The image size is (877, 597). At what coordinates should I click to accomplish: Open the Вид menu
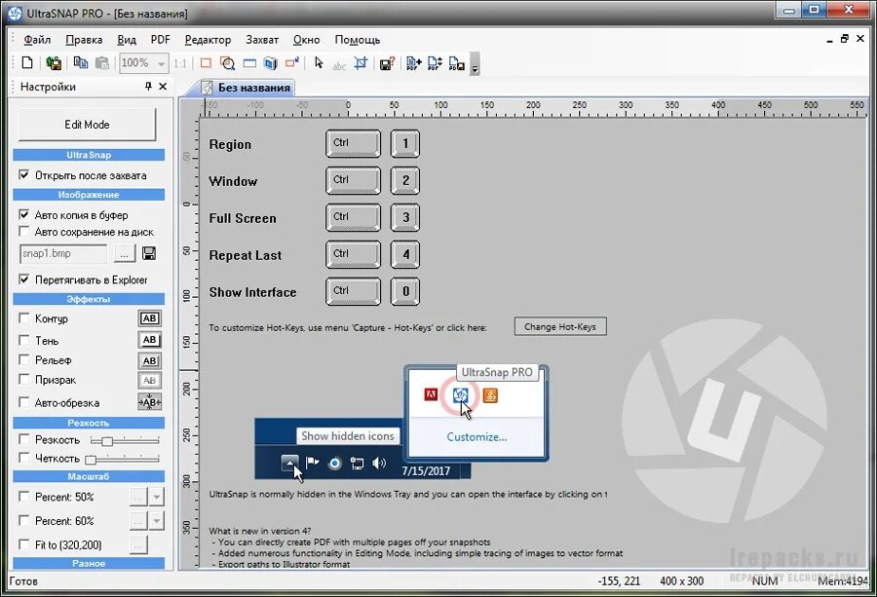(127, 40)
